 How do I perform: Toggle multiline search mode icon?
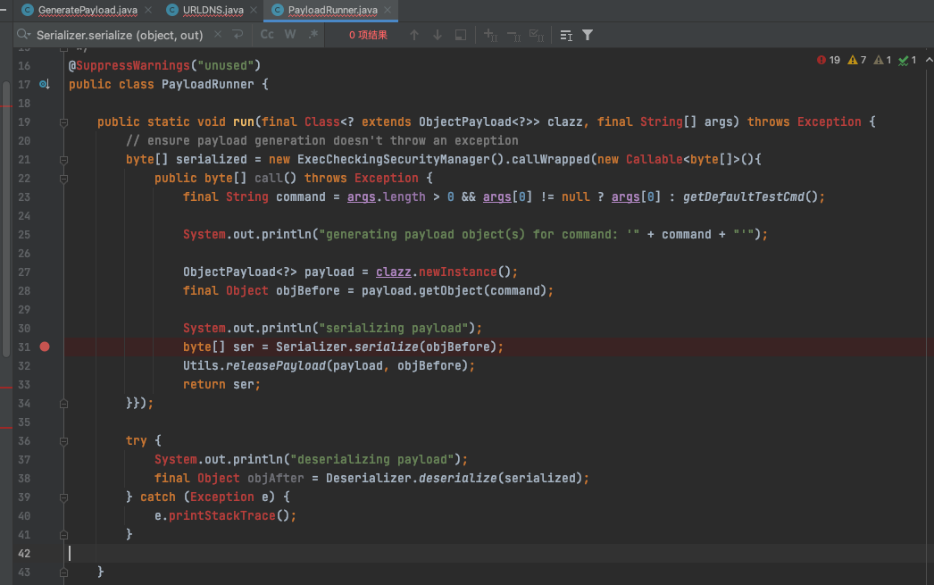click(x=566, y=36)
